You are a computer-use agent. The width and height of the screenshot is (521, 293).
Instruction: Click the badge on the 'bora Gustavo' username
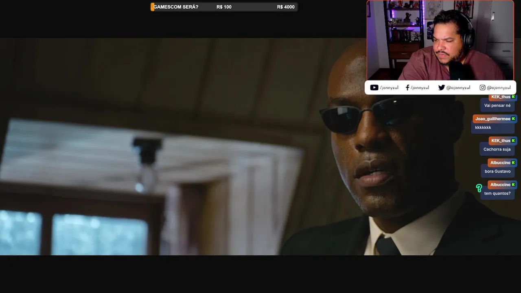tap(513, 163)
